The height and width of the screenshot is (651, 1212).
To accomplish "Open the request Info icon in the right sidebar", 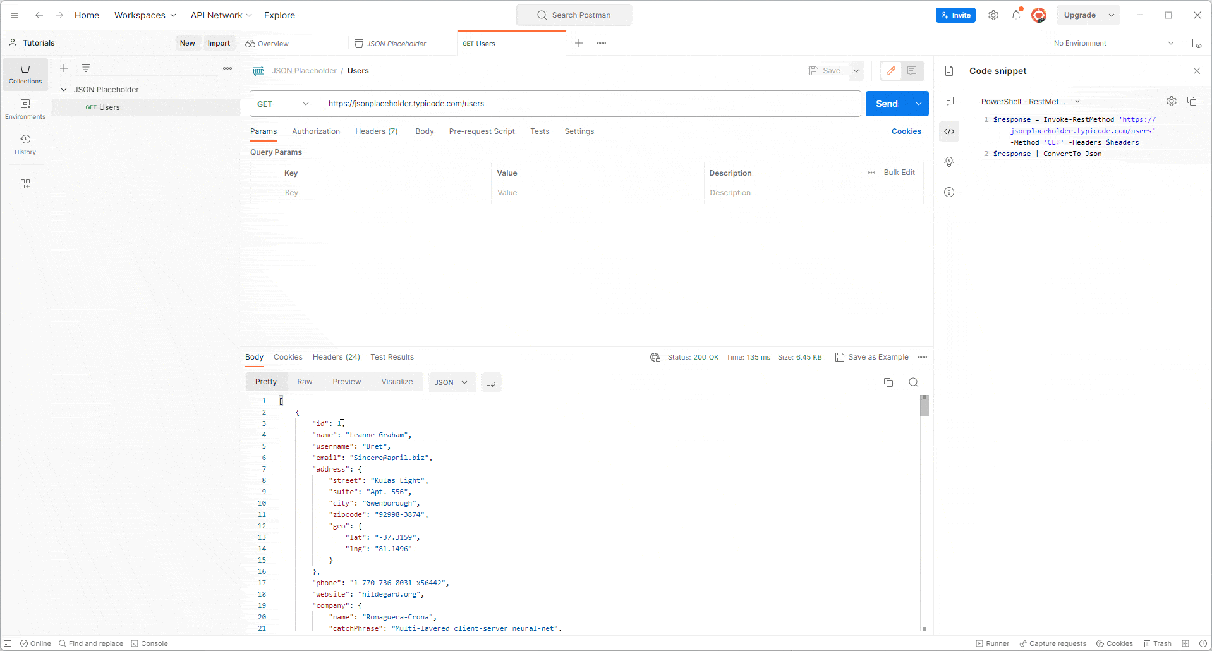I will pyautogui.click(x=949, y=192).
